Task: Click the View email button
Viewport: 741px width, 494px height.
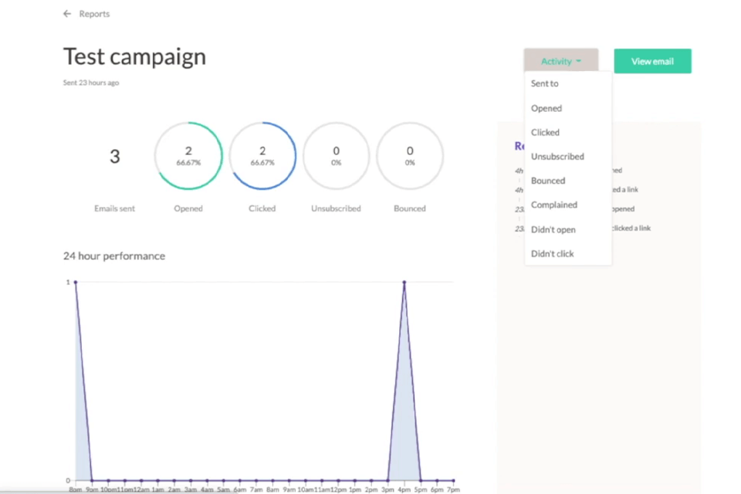Action: 652,61
